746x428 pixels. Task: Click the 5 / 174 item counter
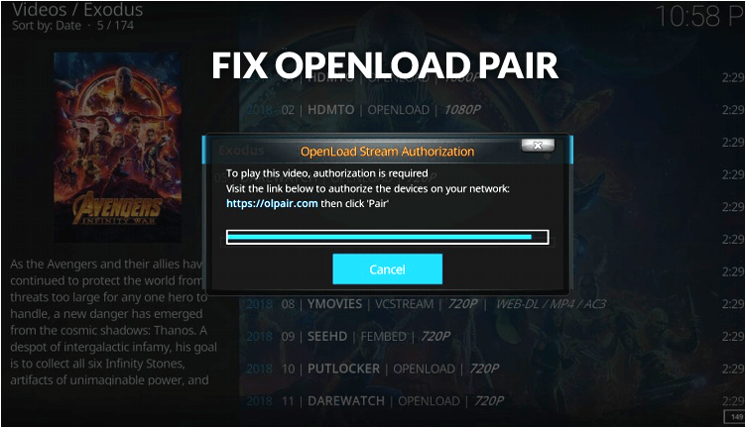coord(115,26)
